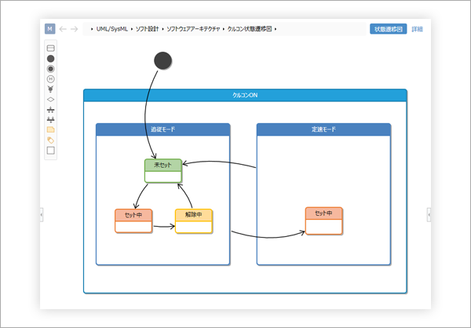Screen dimensions: 471x328
Task: Expand arrow before クルコン状態遷移図 breadcrumb
Action: point(224,29)
